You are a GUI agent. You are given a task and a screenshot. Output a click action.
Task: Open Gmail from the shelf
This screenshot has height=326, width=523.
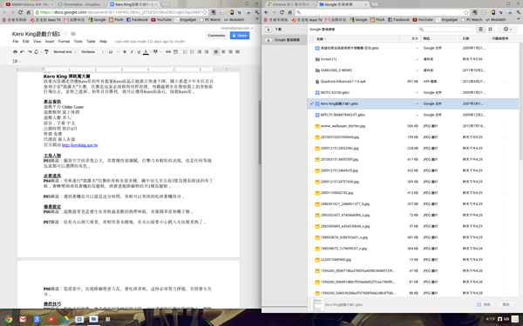23,319
